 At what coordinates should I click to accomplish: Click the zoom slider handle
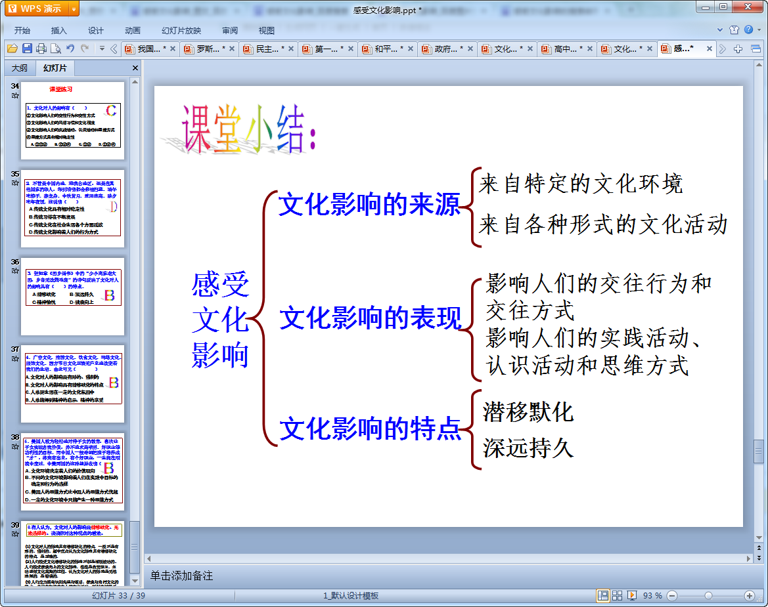pos(708,595)
